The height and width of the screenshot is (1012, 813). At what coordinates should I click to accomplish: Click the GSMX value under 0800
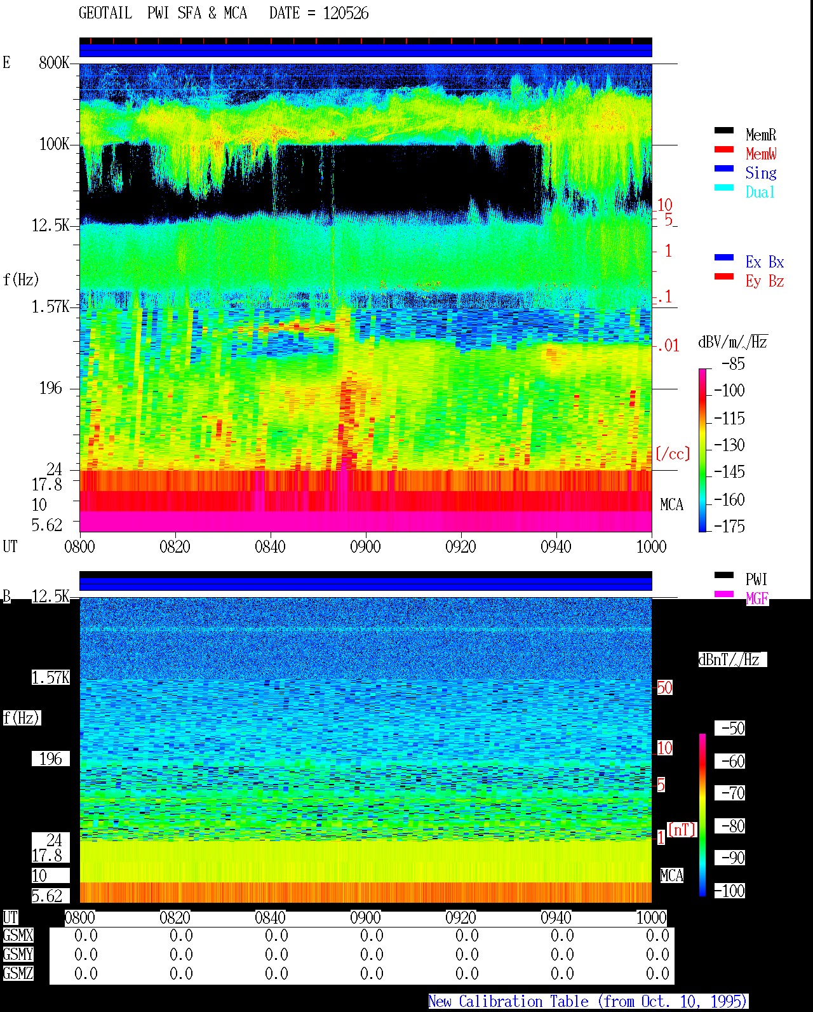pos(86,935)
